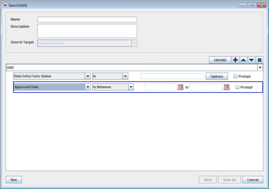This screenshot has height=189, width=269.
Task: Click the move up arrow icon
Action: tap(244, 60)
